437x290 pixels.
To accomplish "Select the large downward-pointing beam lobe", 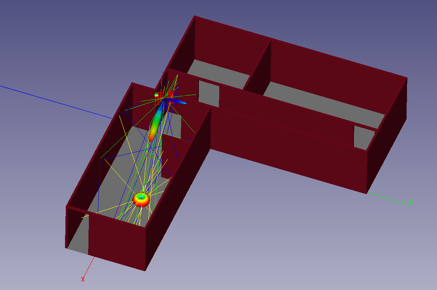I will pos(155,123).
